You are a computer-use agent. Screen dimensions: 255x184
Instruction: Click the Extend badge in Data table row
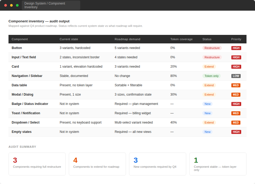(x=209, y=85)
